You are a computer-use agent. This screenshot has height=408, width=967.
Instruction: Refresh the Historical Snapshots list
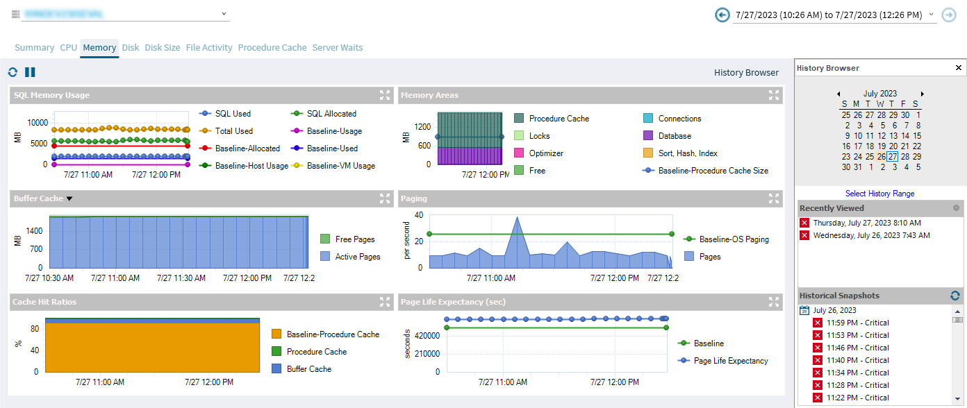point(955,296)
